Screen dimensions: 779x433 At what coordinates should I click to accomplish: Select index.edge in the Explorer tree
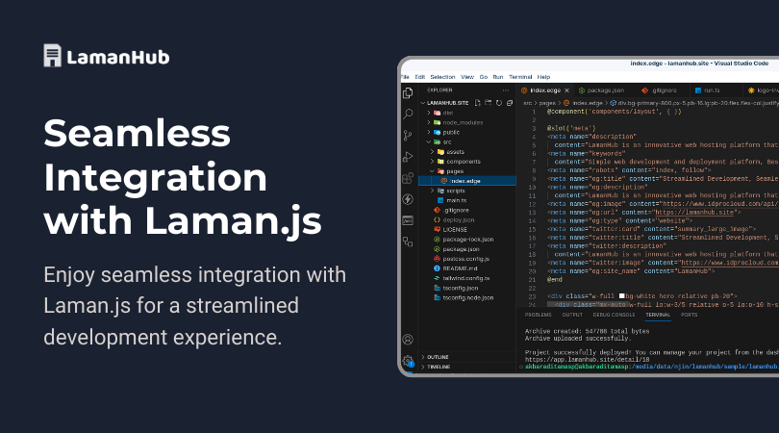pyautogui.click(x=467, y=181)
